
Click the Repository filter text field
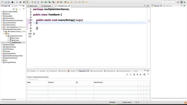pos(88,79)
